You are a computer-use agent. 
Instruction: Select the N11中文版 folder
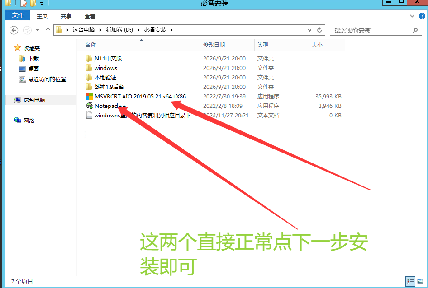tap(108, 58)
